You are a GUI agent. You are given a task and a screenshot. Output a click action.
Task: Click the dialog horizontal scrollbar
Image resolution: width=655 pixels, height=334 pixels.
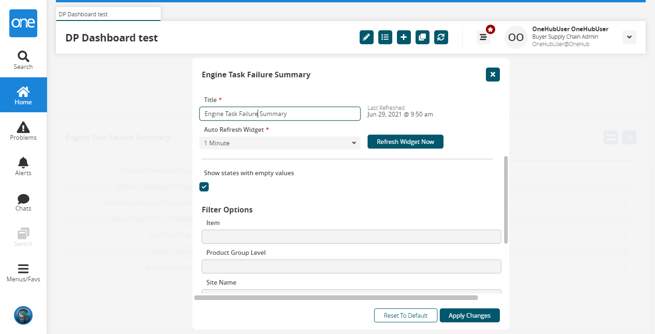(x=336, y=298)
